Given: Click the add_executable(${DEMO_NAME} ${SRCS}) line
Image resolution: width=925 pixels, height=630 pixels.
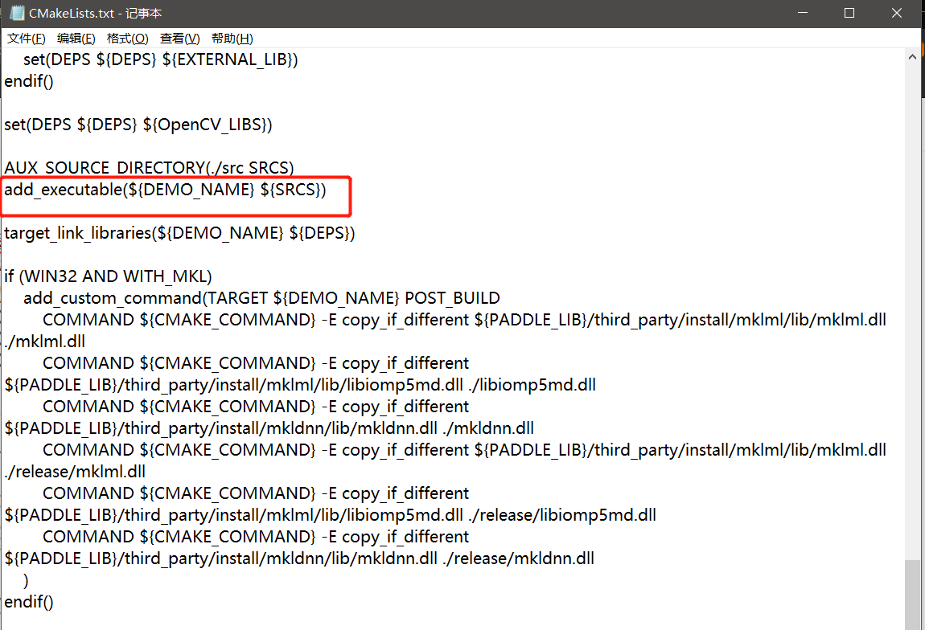Looking at the screenshot, I should pyautogui.click(x=165, y=190).
